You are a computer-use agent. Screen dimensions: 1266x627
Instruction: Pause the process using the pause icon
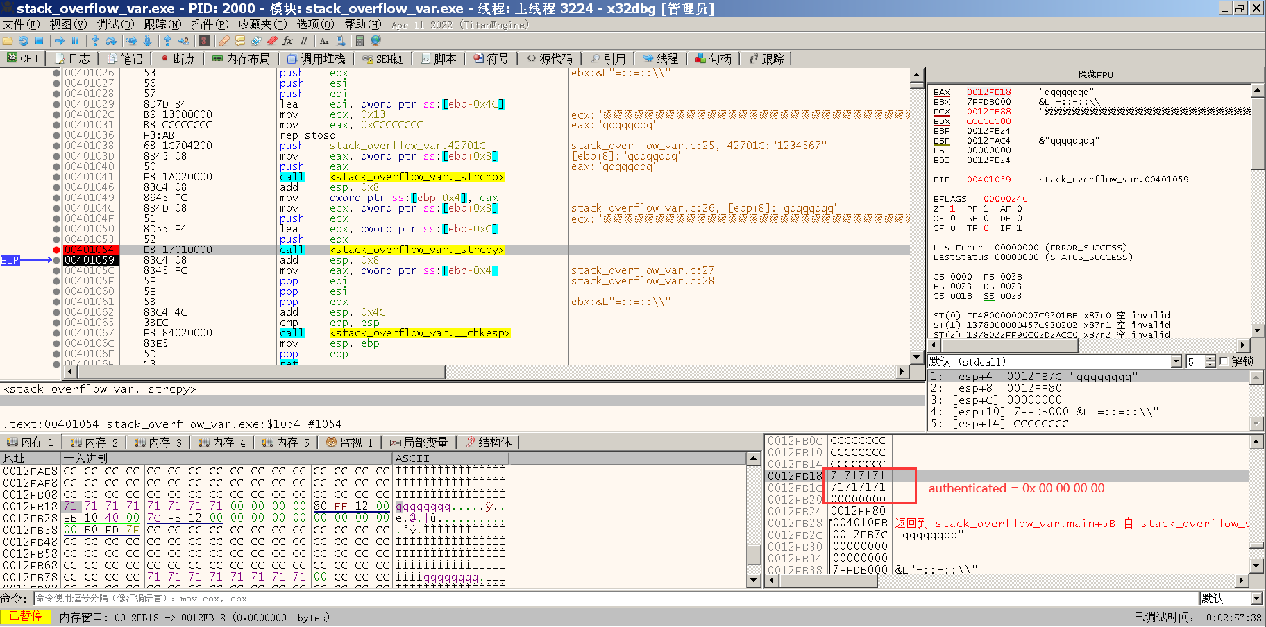click(76, 41)
